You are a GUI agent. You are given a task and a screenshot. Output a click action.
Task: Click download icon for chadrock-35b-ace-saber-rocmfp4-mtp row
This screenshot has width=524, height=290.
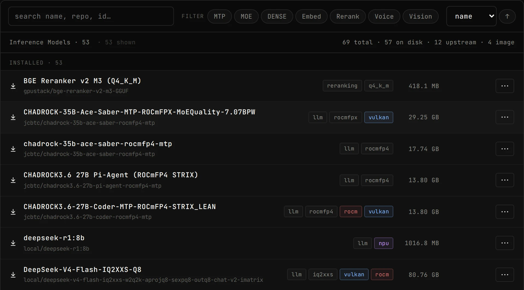(x=13, y=149)
